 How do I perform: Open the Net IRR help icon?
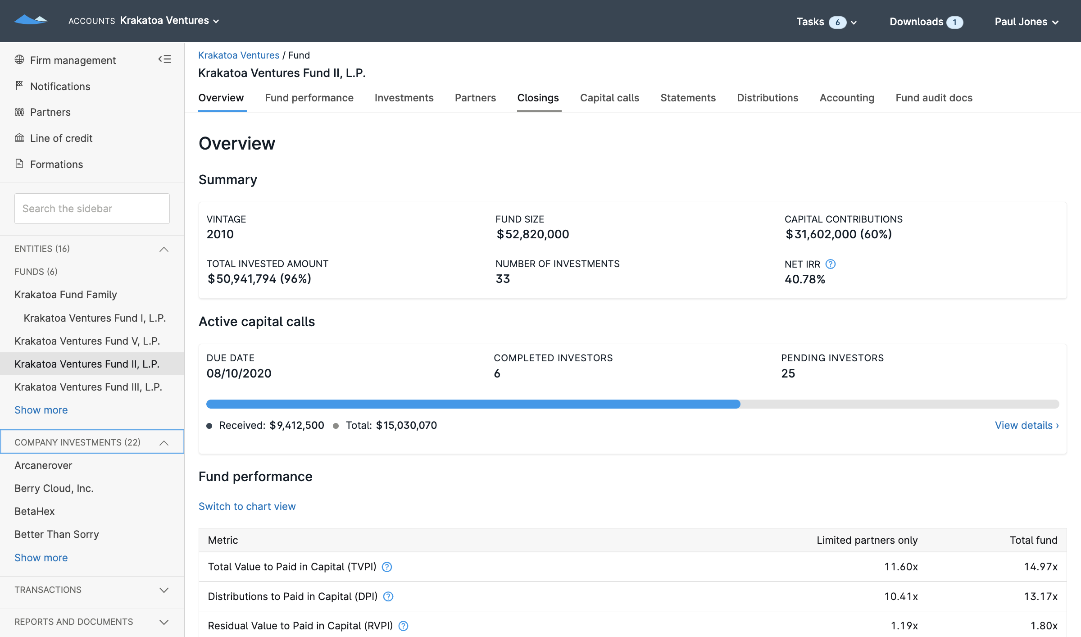tap(831, 264)
